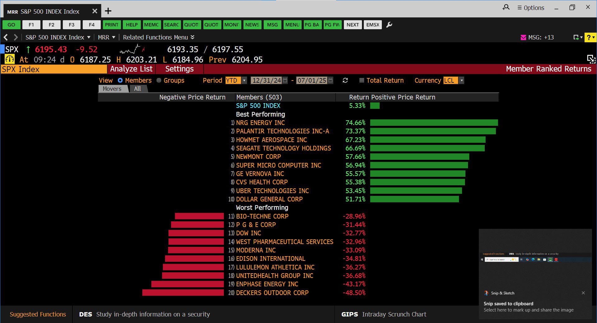The width and height of the screenshot is (597, 323).
Task: Click the wrench settings icon in the toolbar
Action: point(389,25)
